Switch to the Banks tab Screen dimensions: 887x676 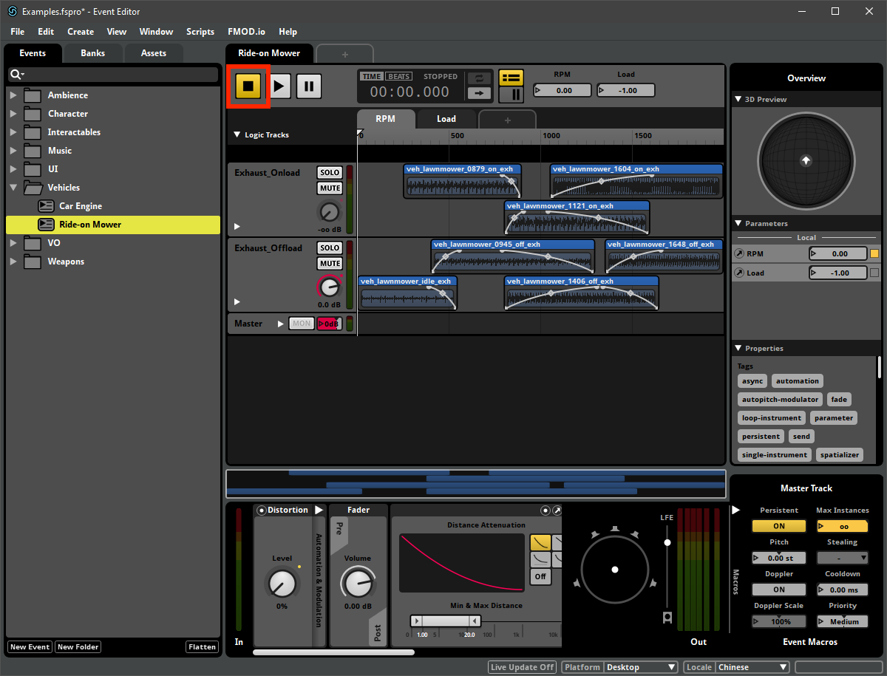pyautogui.click(x=92, y=52)
